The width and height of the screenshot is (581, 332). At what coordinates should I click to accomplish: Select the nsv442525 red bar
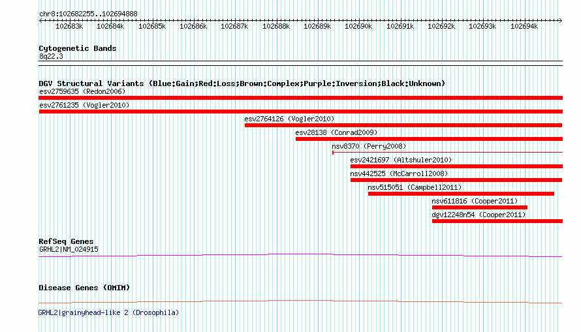coord(456,180)
